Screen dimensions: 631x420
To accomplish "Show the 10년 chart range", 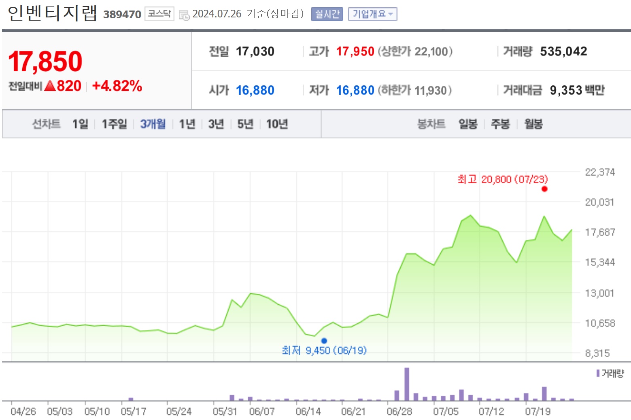I will (x=277, y=124).
